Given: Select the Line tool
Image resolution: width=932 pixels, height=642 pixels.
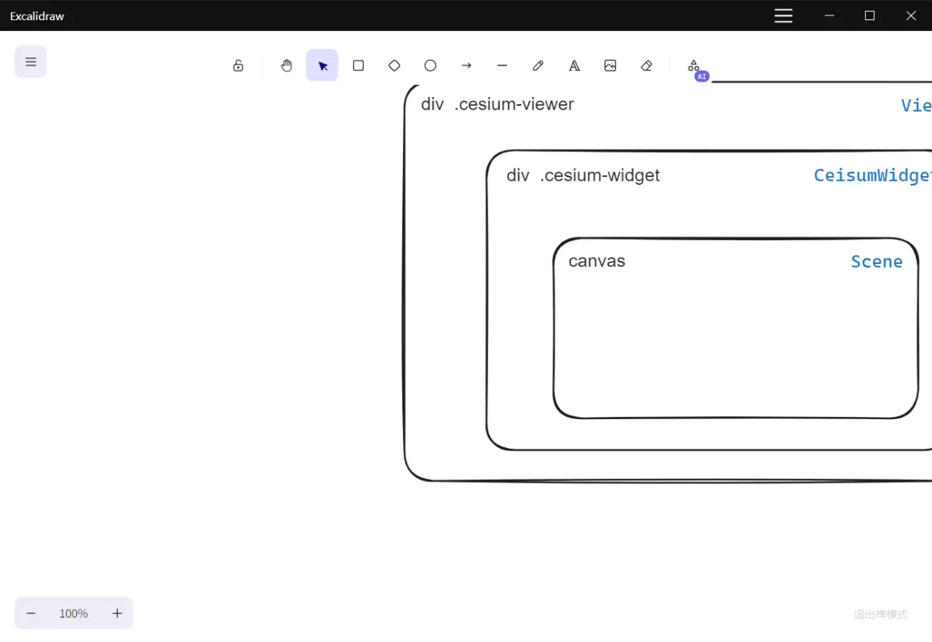Looking at the screenshot, I should tap(503, 65).
